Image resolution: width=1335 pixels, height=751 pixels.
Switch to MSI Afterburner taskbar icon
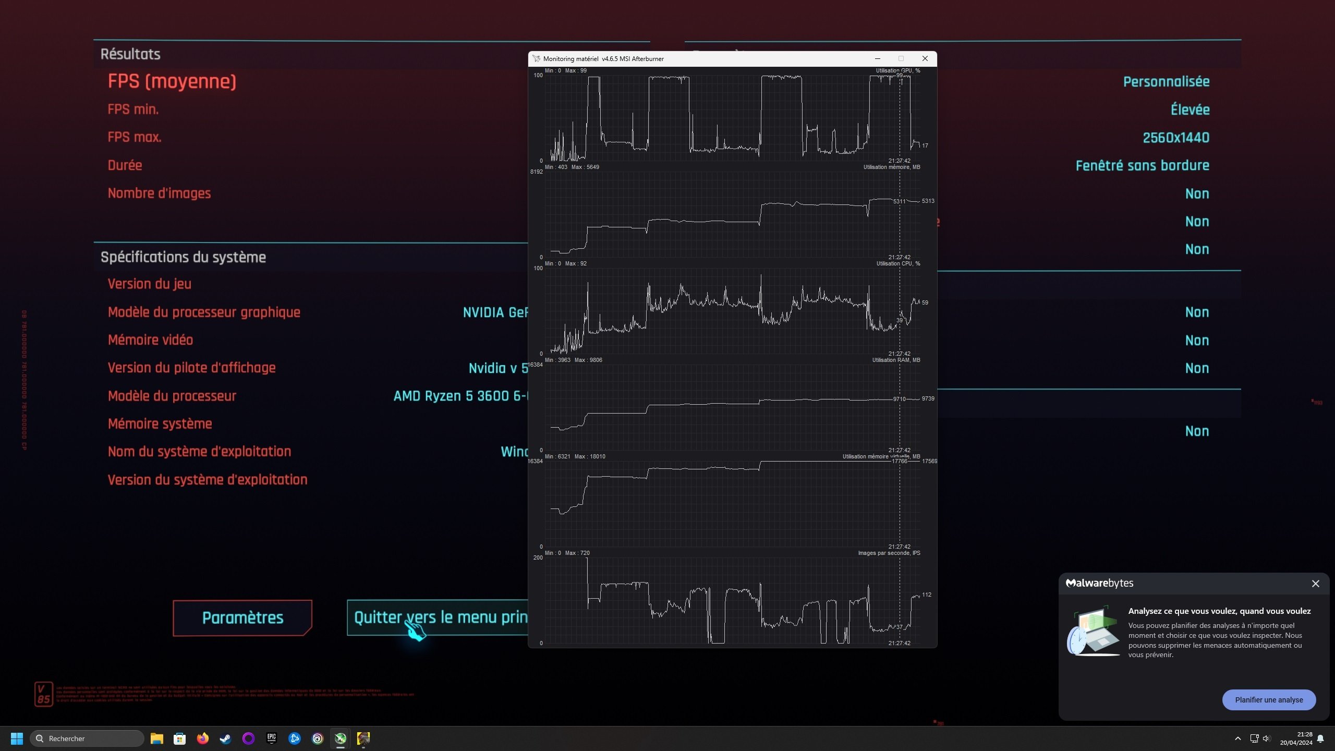(x=341, y=738)
